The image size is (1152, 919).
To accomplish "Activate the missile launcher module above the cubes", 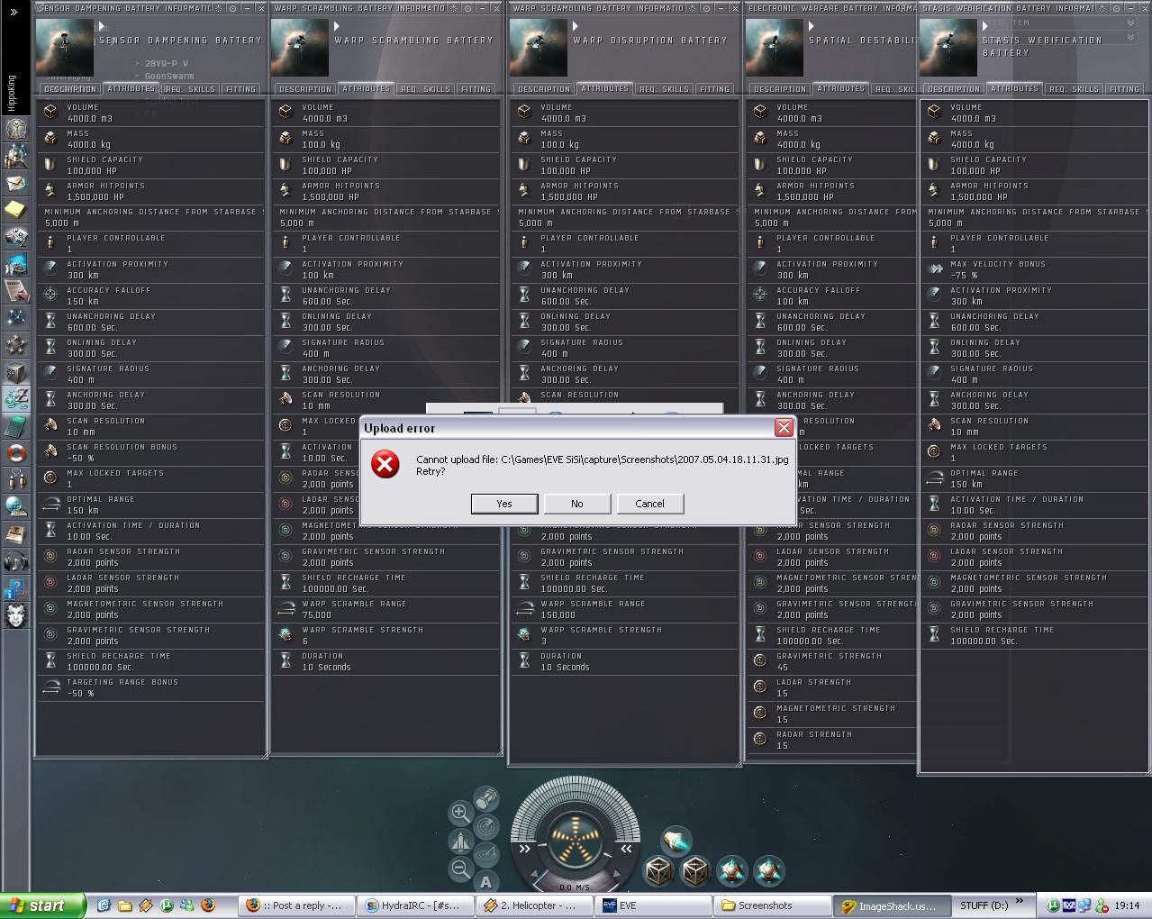I will point(676,840).
